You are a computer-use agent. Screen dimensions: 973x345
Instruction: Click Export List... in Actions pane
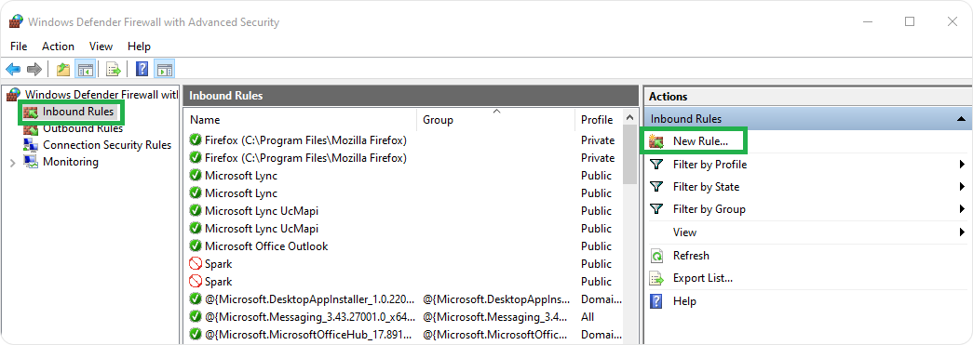point(702,278)
